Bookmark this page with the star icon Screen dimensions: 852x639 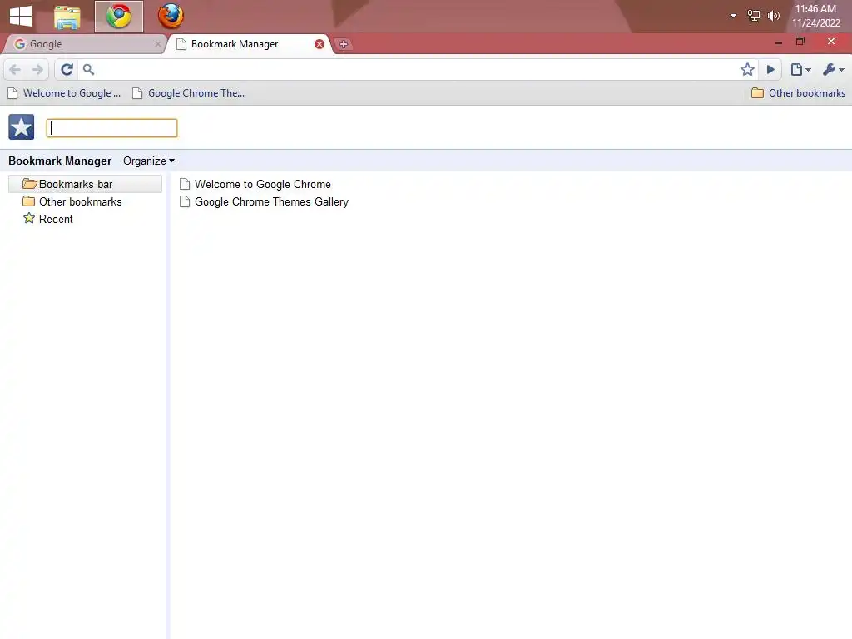747,70
